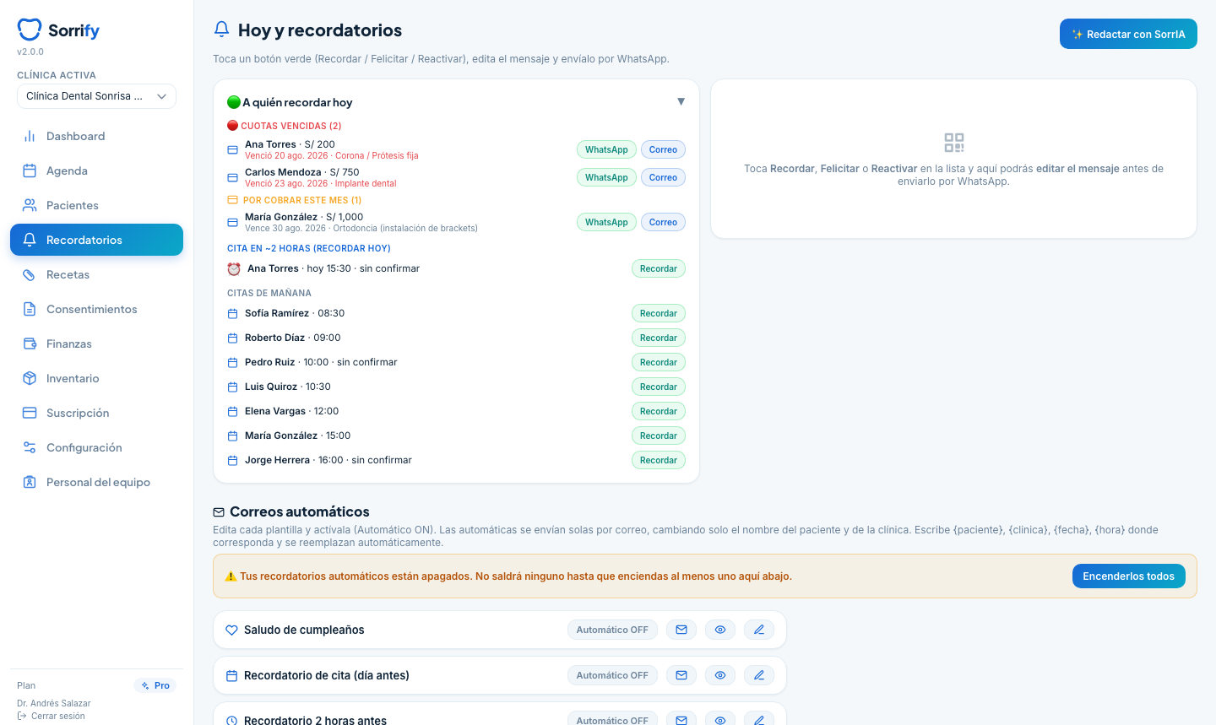
Task: Click the bell icon beside Hoy y recordatorios
Action: (222, 30)
